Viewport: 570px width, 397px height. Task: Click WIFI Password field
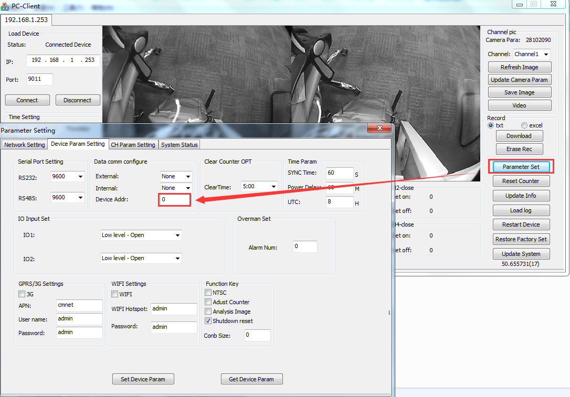[x=174, y=327]
